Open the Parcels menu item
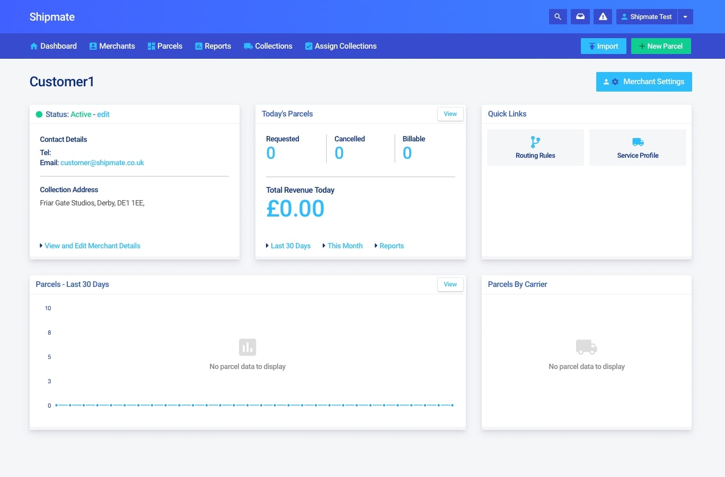Screen dimensions: 725x477 pyautogui.click(x=165, y=46)
